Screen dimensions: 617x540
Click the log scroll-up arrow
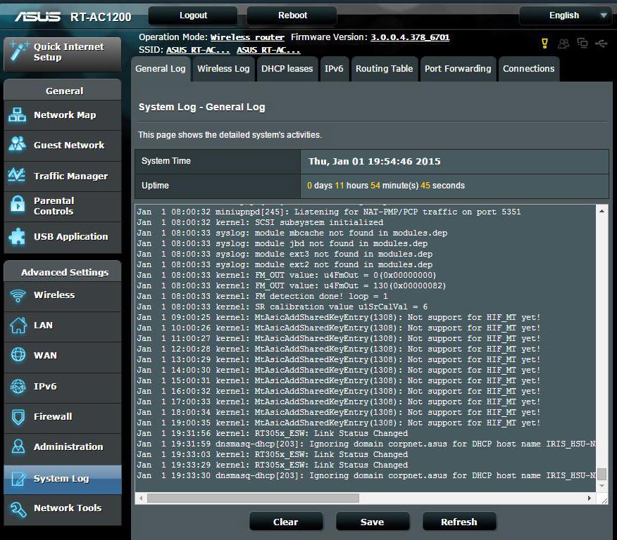coord(602,211)
